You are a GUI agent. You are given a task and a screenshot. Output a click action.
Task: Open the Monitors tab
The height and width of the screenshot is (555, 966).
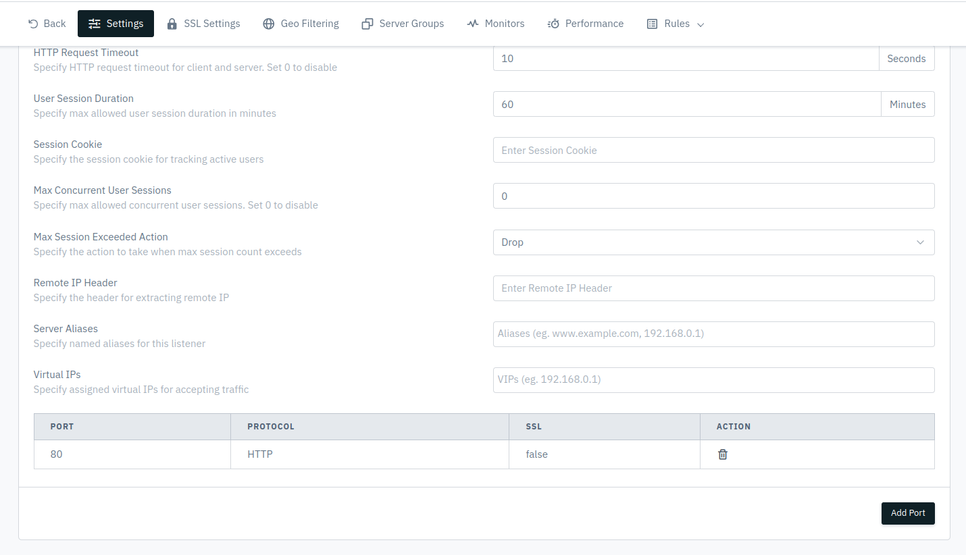(x=496, y=24)
